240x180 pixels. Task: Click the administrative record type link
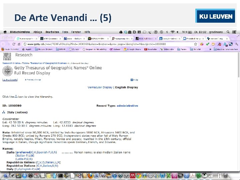pyautogui.click(x=127, y=106)
